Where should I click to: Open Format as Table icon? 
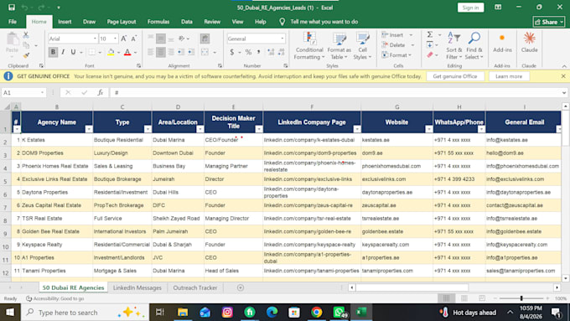(339, 46)
